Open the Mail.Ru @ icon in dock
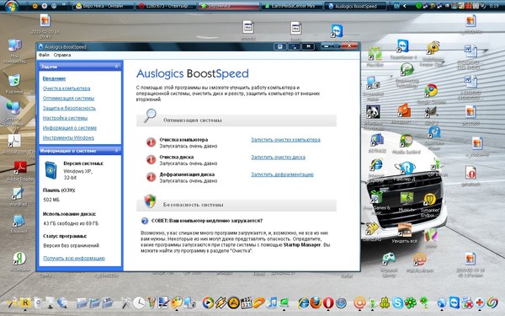The width and height of the screenshot is (505, 316). click(359, 303)
